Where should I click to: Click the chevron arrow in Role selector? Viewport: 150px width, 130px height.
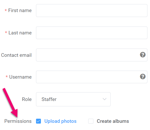104,99
